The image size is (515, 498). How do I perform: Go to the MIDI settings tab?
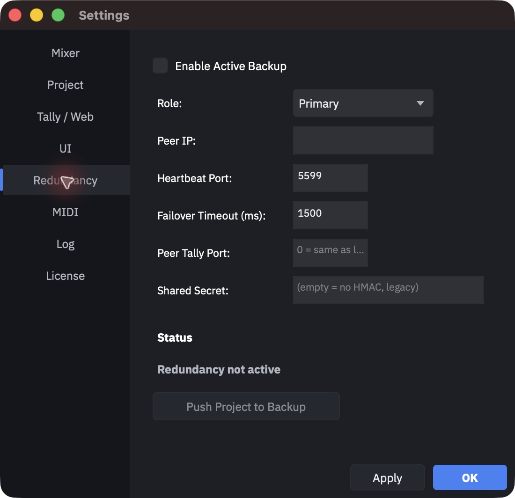[x=66, y=212]
